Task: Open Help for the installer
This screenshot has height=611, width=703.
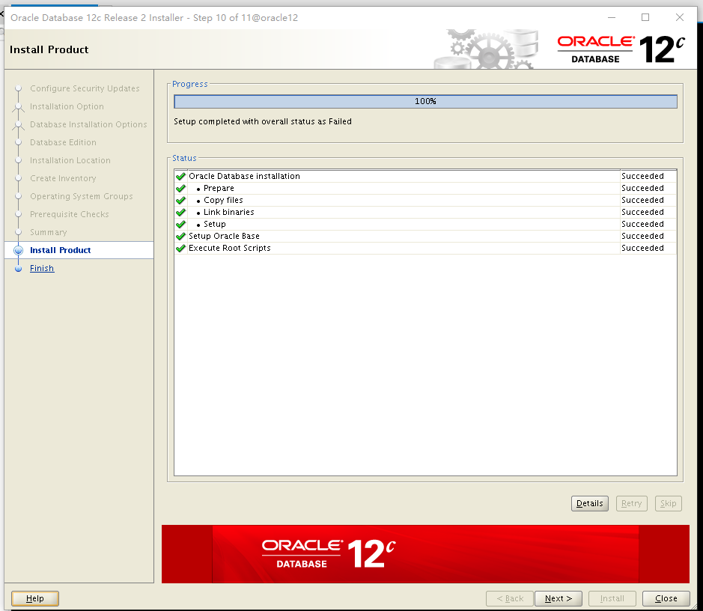Action: pos(35,598)
